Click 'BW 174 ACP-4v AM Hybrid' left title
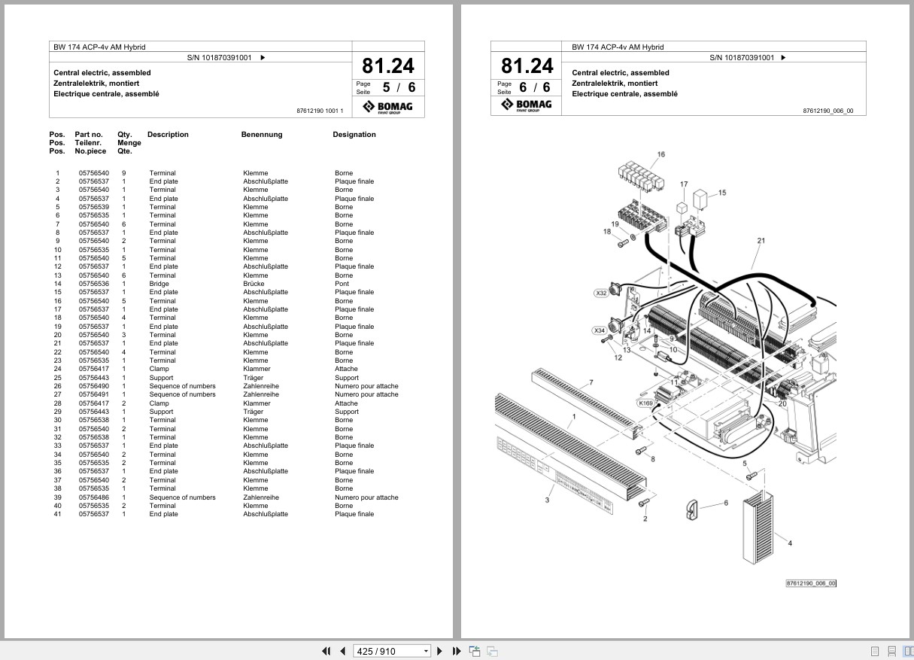The image size is (914, 660). point(99,47)
